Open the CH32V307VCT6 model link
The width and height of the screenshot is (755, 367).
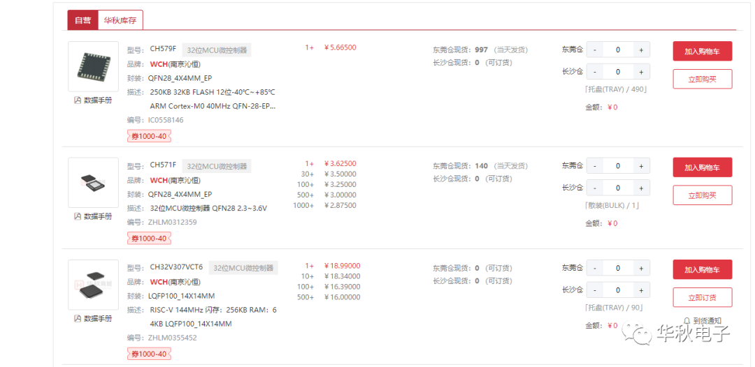(176, 267)
